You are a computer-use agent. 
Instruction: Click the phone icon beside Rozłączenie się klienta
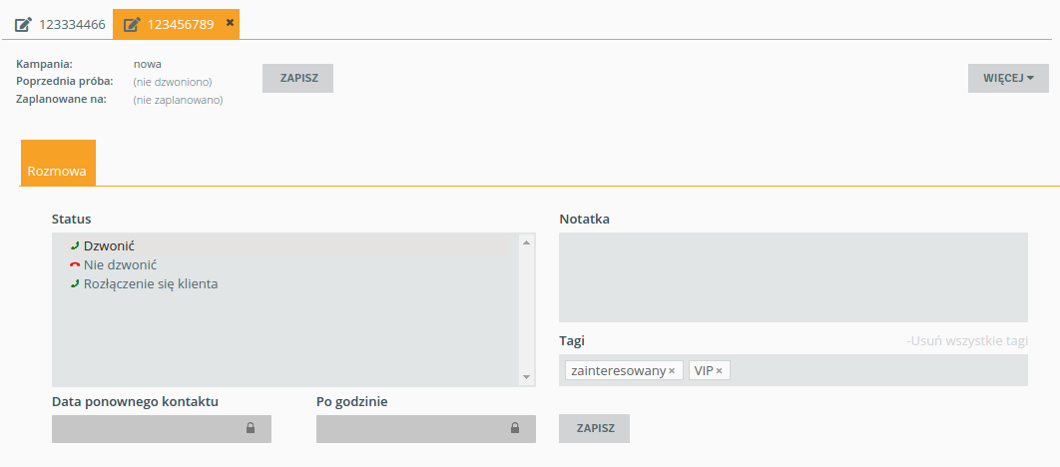tap(75, 283)
